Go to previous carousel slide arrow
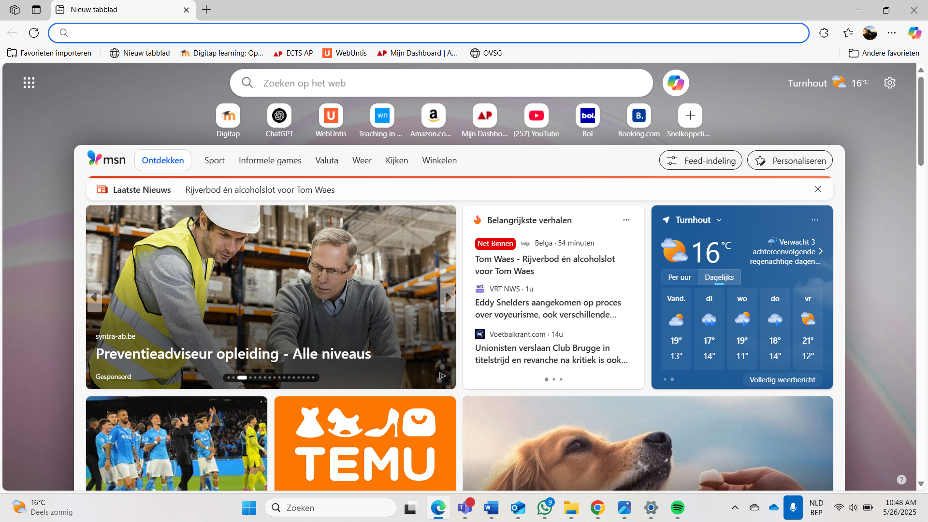 click(x=94, y=297)
